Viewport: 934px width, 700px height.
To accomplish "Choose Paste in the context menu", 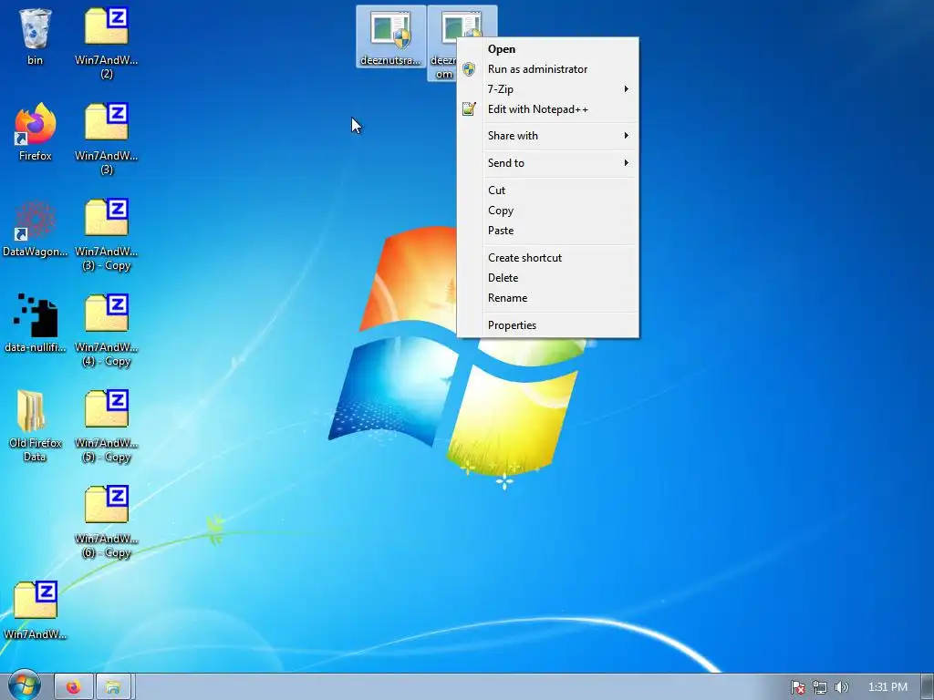I will coord(548,231).
